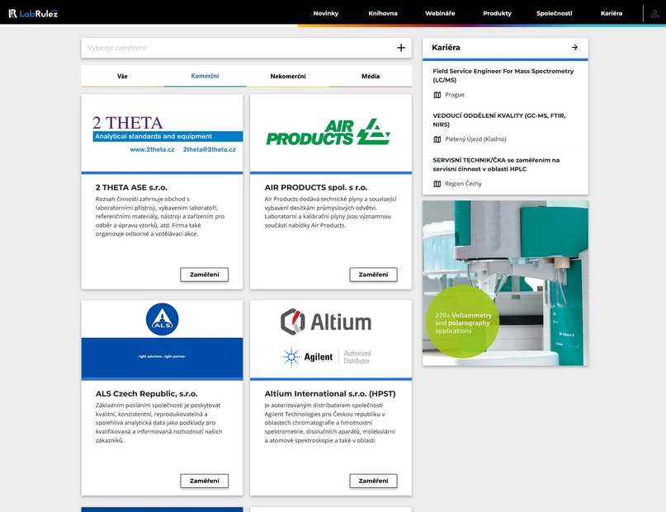The image size is (666, 512).
Task: Expand Zaměření for 2 THETA ASE
Action: tap(204, 275)
